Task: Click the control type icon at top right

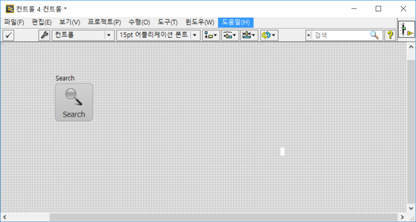Action: [x=406, y=30]
